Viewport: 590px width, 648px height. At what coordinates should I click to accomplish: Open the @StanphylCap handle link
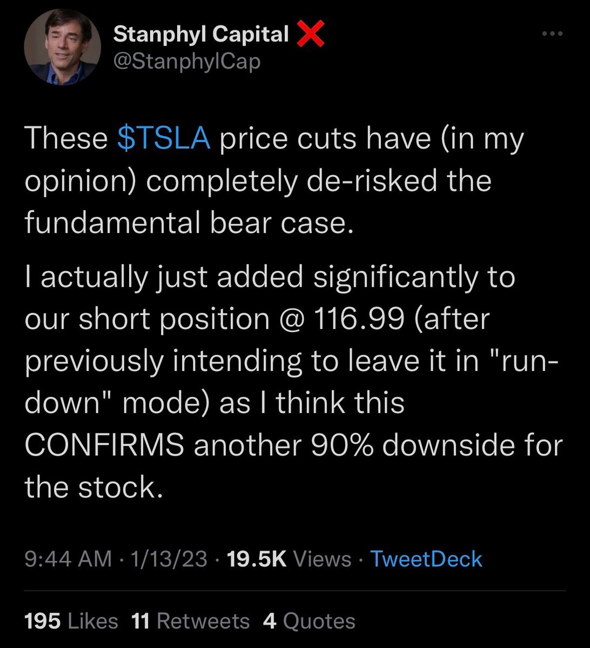187,61
